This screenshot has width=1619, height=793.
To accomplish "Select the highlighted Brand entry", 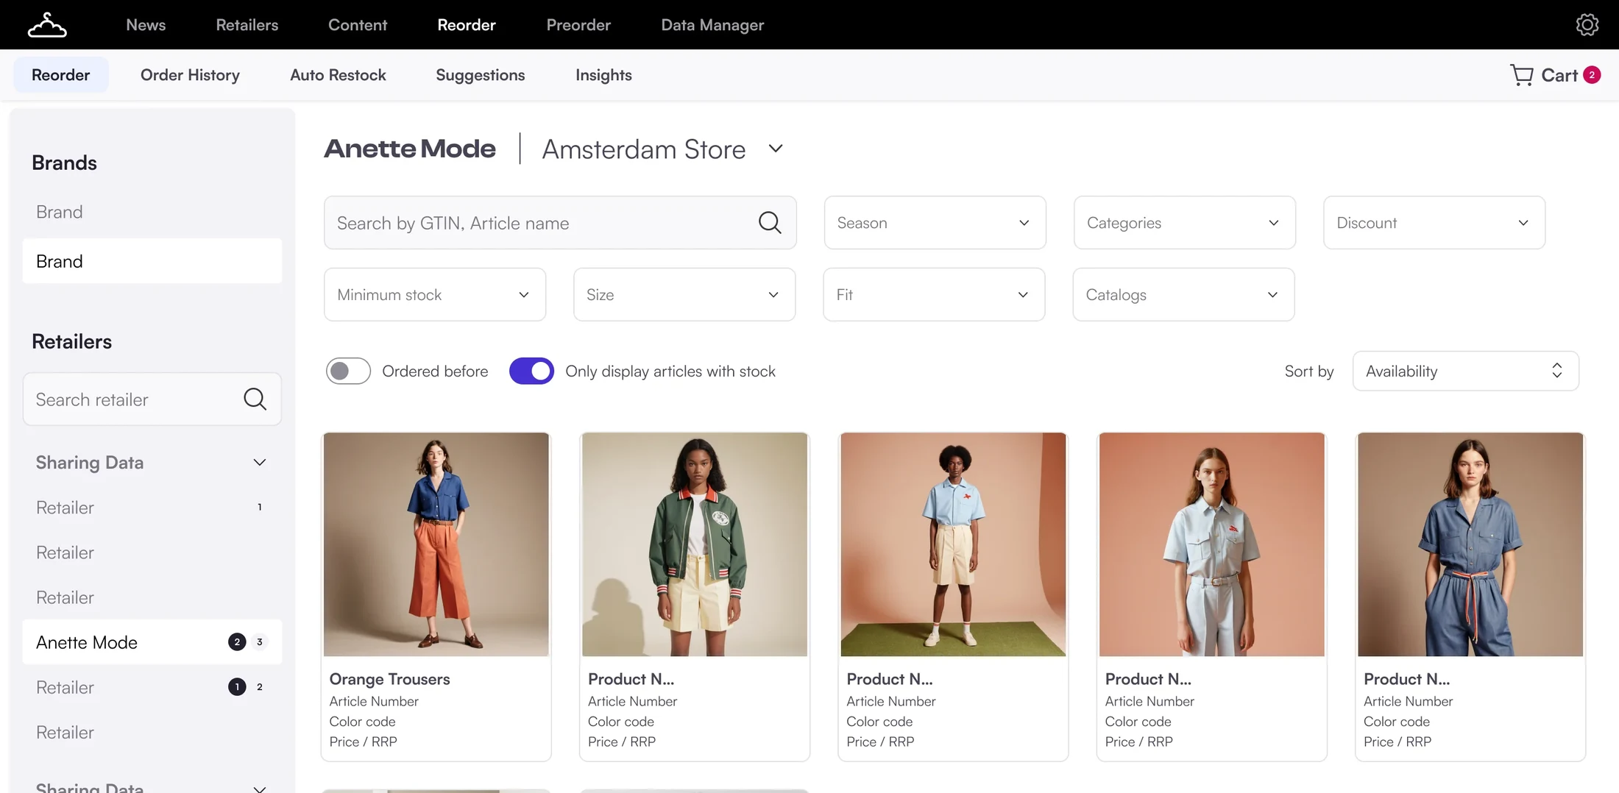I will [x=152, y=261].
